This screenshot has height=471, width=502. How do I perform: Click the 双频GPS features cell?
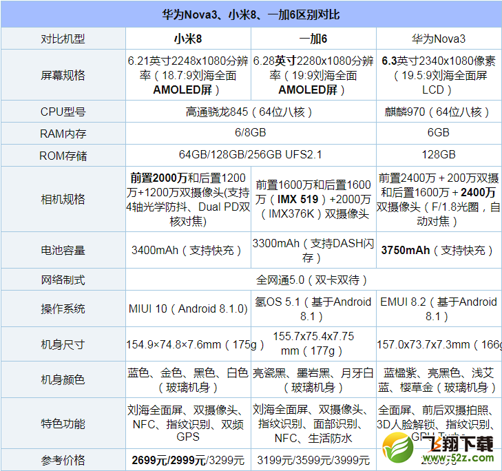point(188,423)
